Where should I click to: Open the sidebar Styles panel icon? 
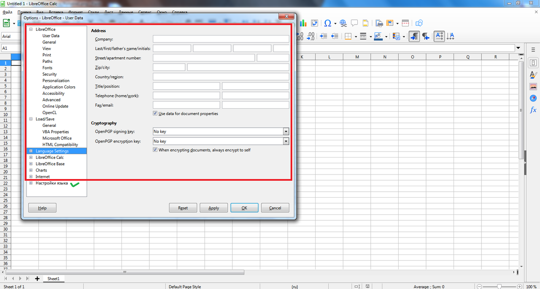coord(533,75)
